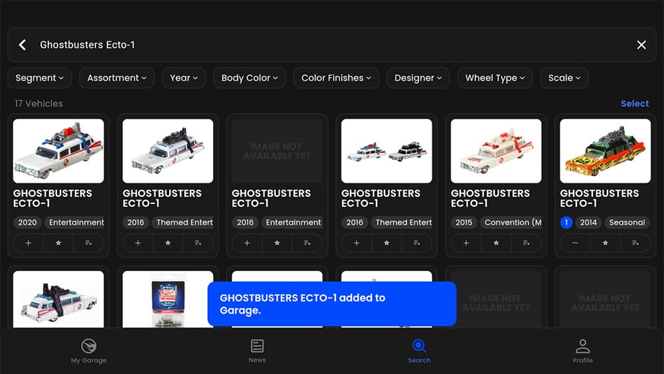This screenshot has height=374, width=664.
Task: Add the two-car 2016 Themed Ecto-1 with plus
Action: point(357,243)
